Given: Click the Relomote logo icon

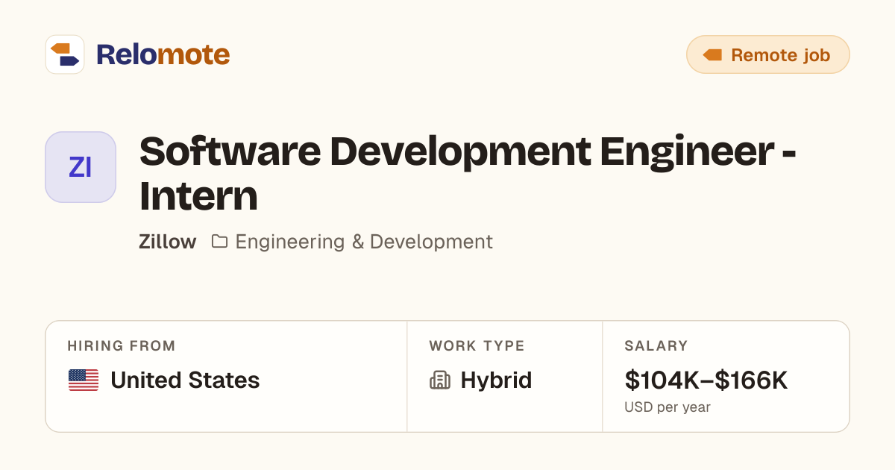Looking at the screenshot, I should 65,54.
